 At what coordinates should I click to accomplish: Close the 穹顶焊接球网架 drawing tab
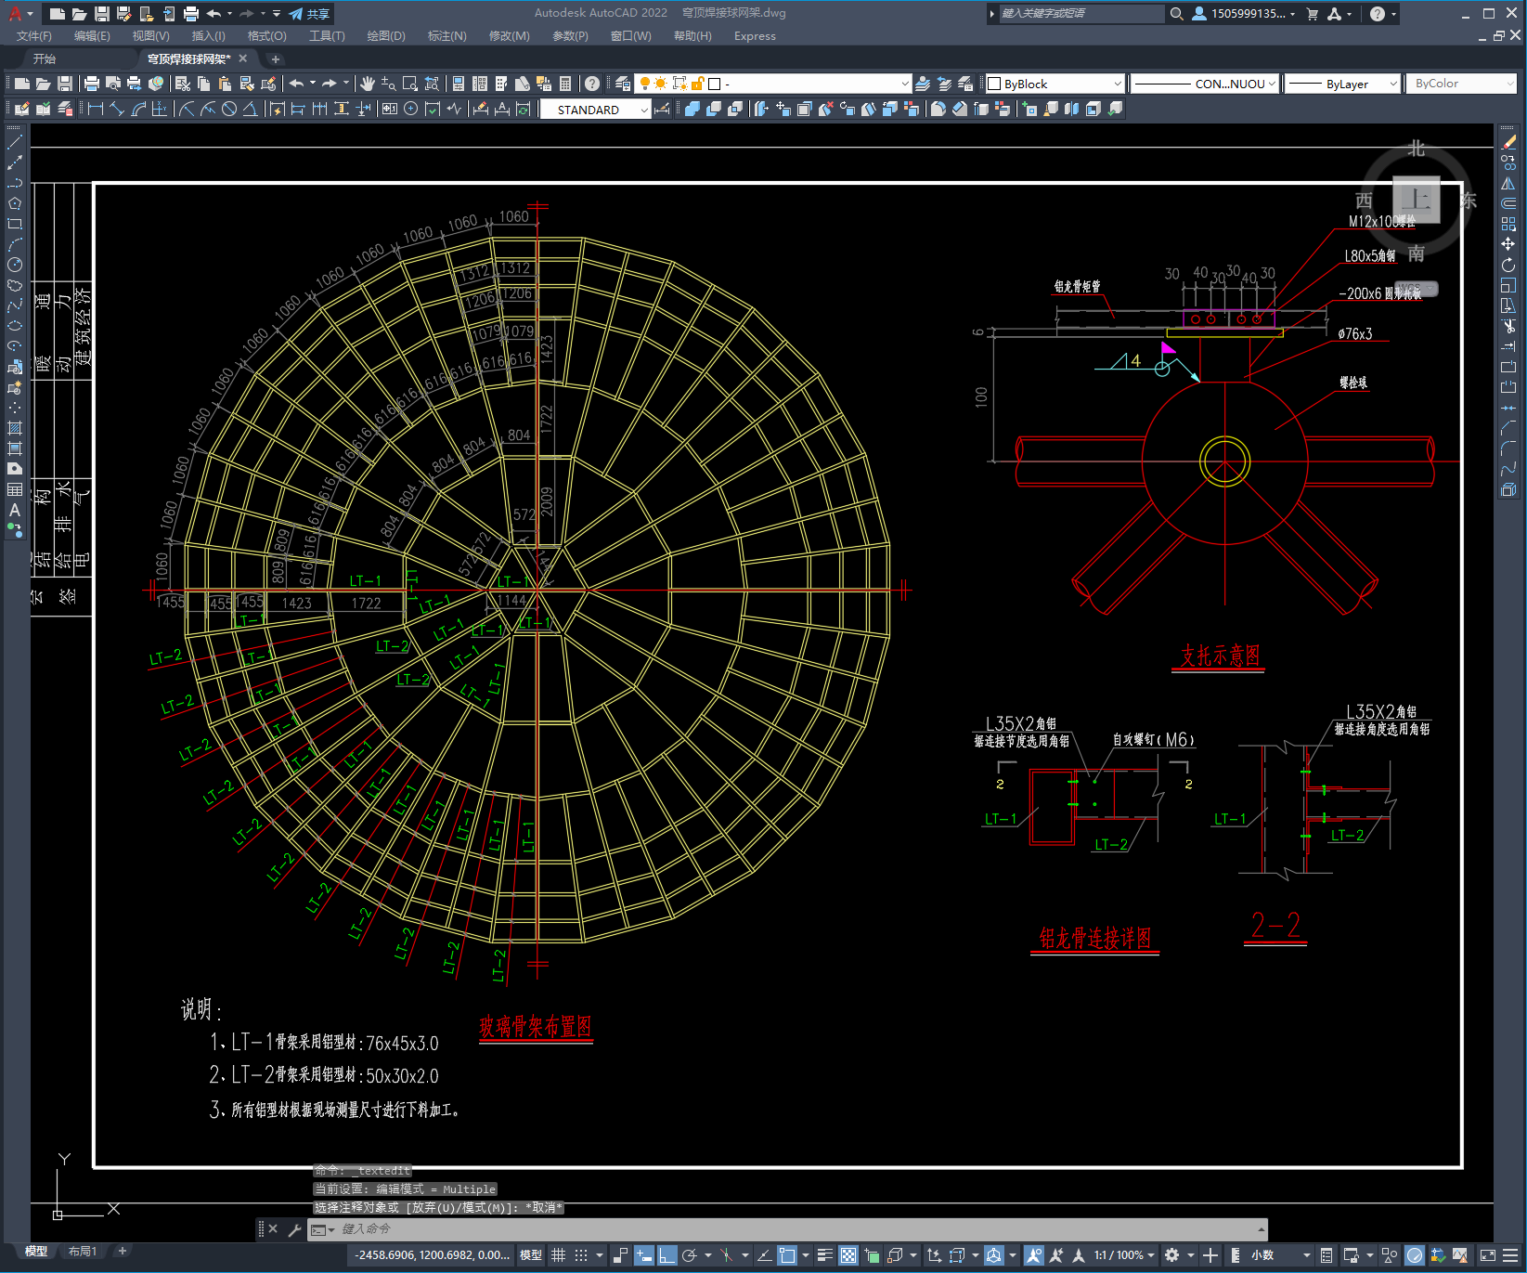pyautogui.click(x=243, y=58)
